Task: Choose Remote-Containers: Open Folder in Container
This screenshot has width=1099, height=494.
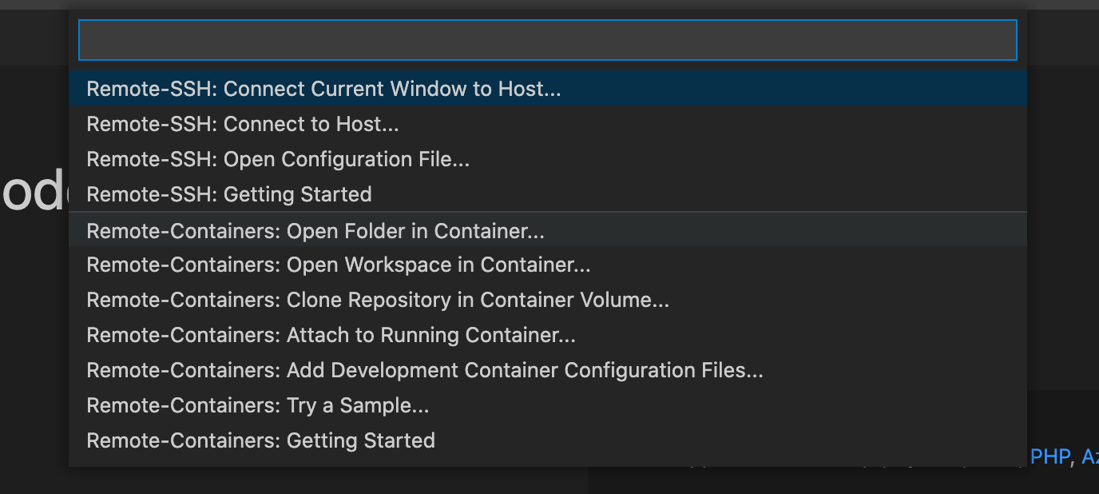Action: point(315,231)
